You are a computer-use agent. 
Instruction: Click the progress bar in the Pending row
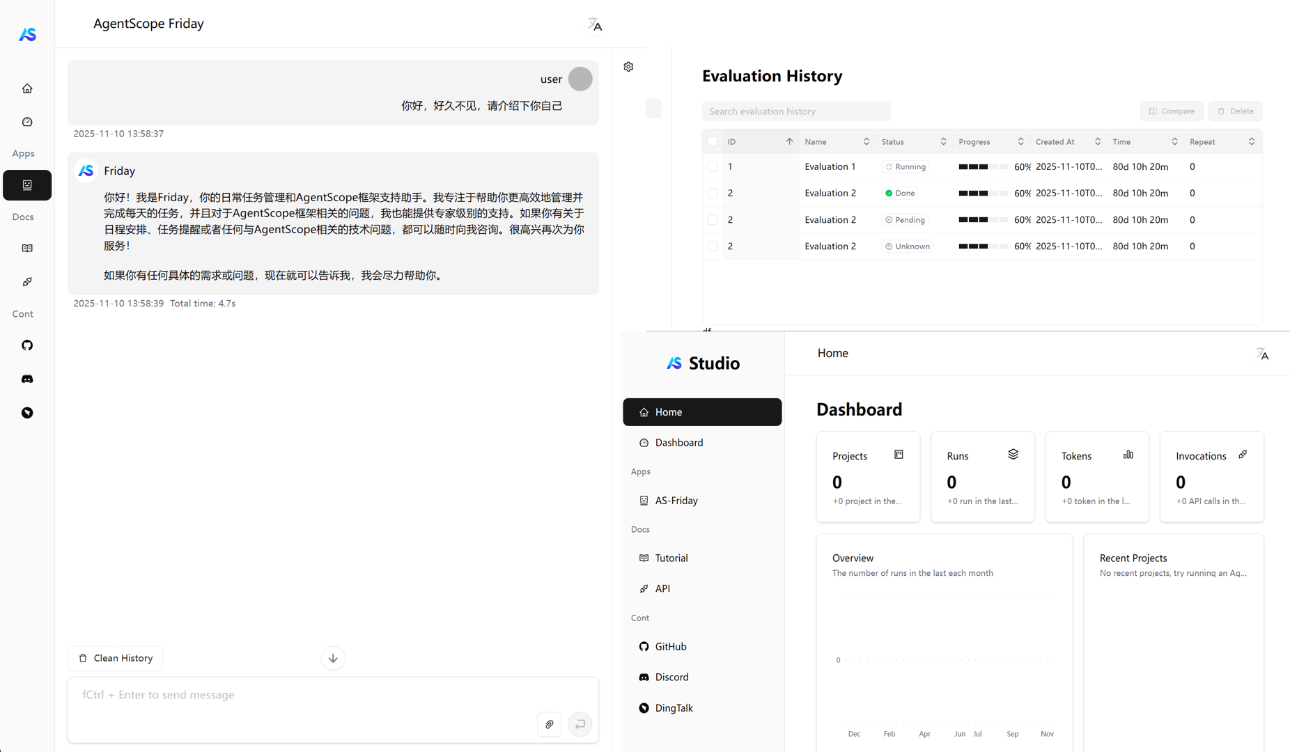click(x=983, y=220)
